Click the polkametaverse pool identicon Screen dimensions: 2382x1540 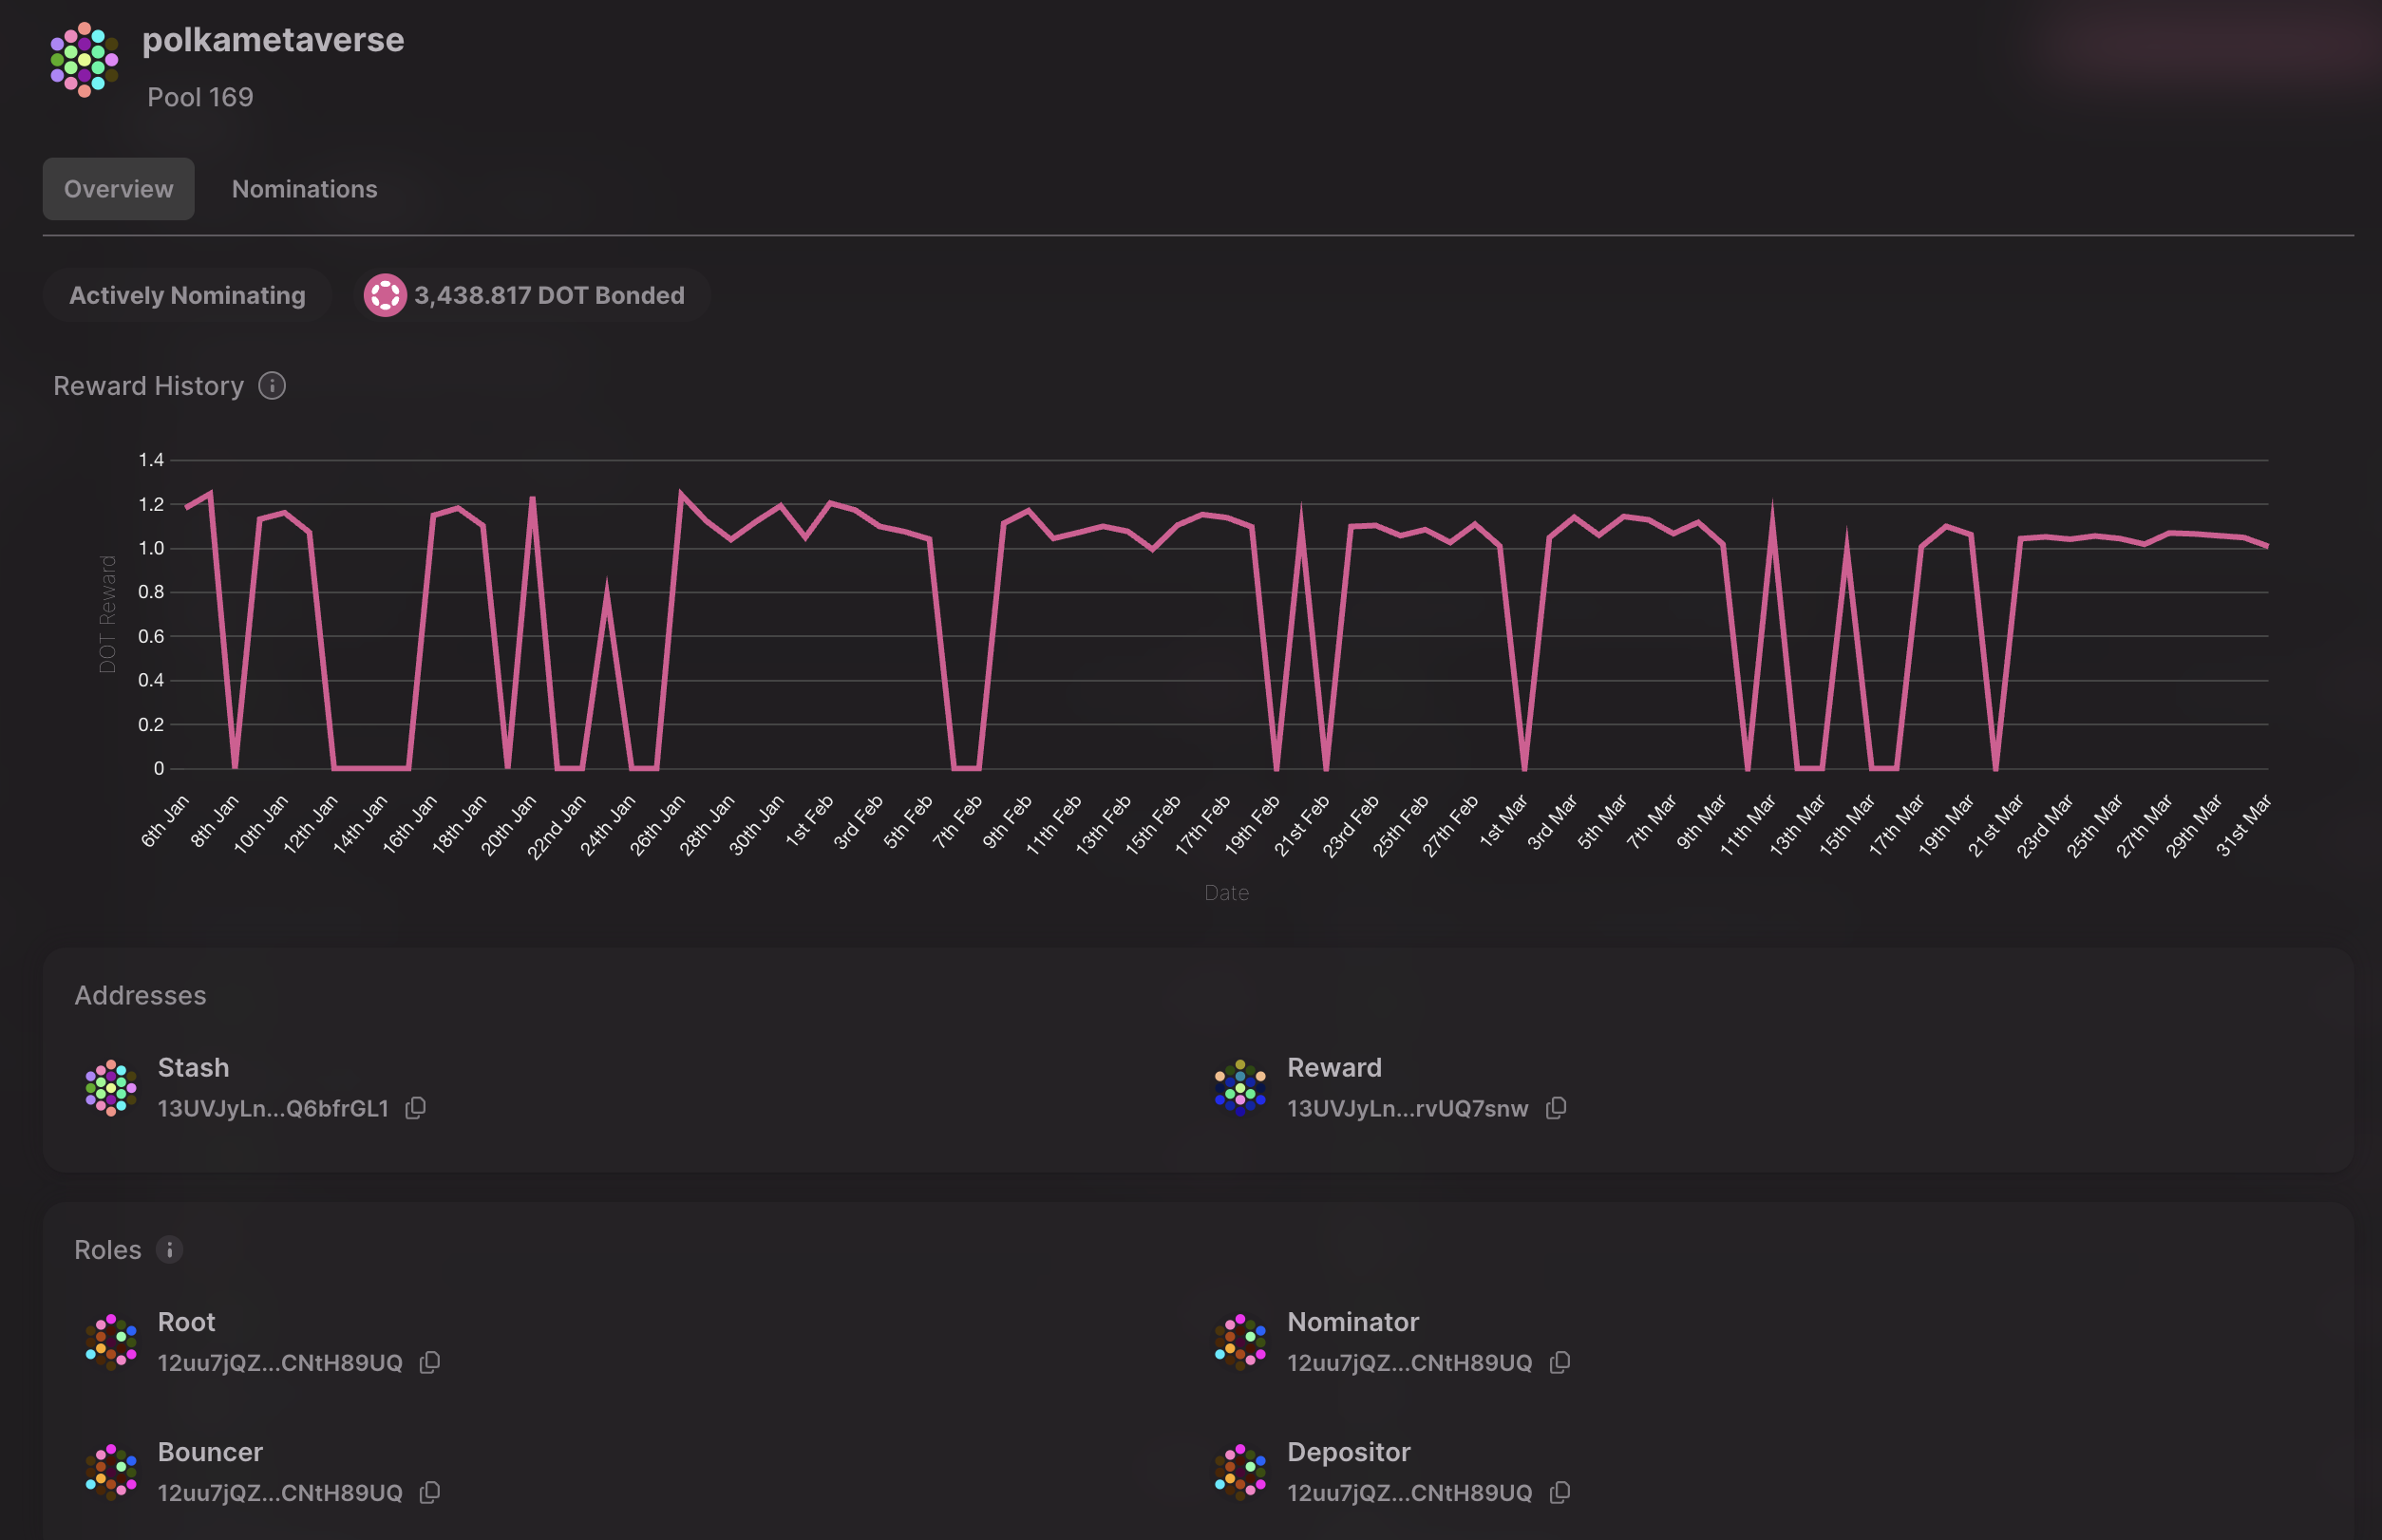84,60
